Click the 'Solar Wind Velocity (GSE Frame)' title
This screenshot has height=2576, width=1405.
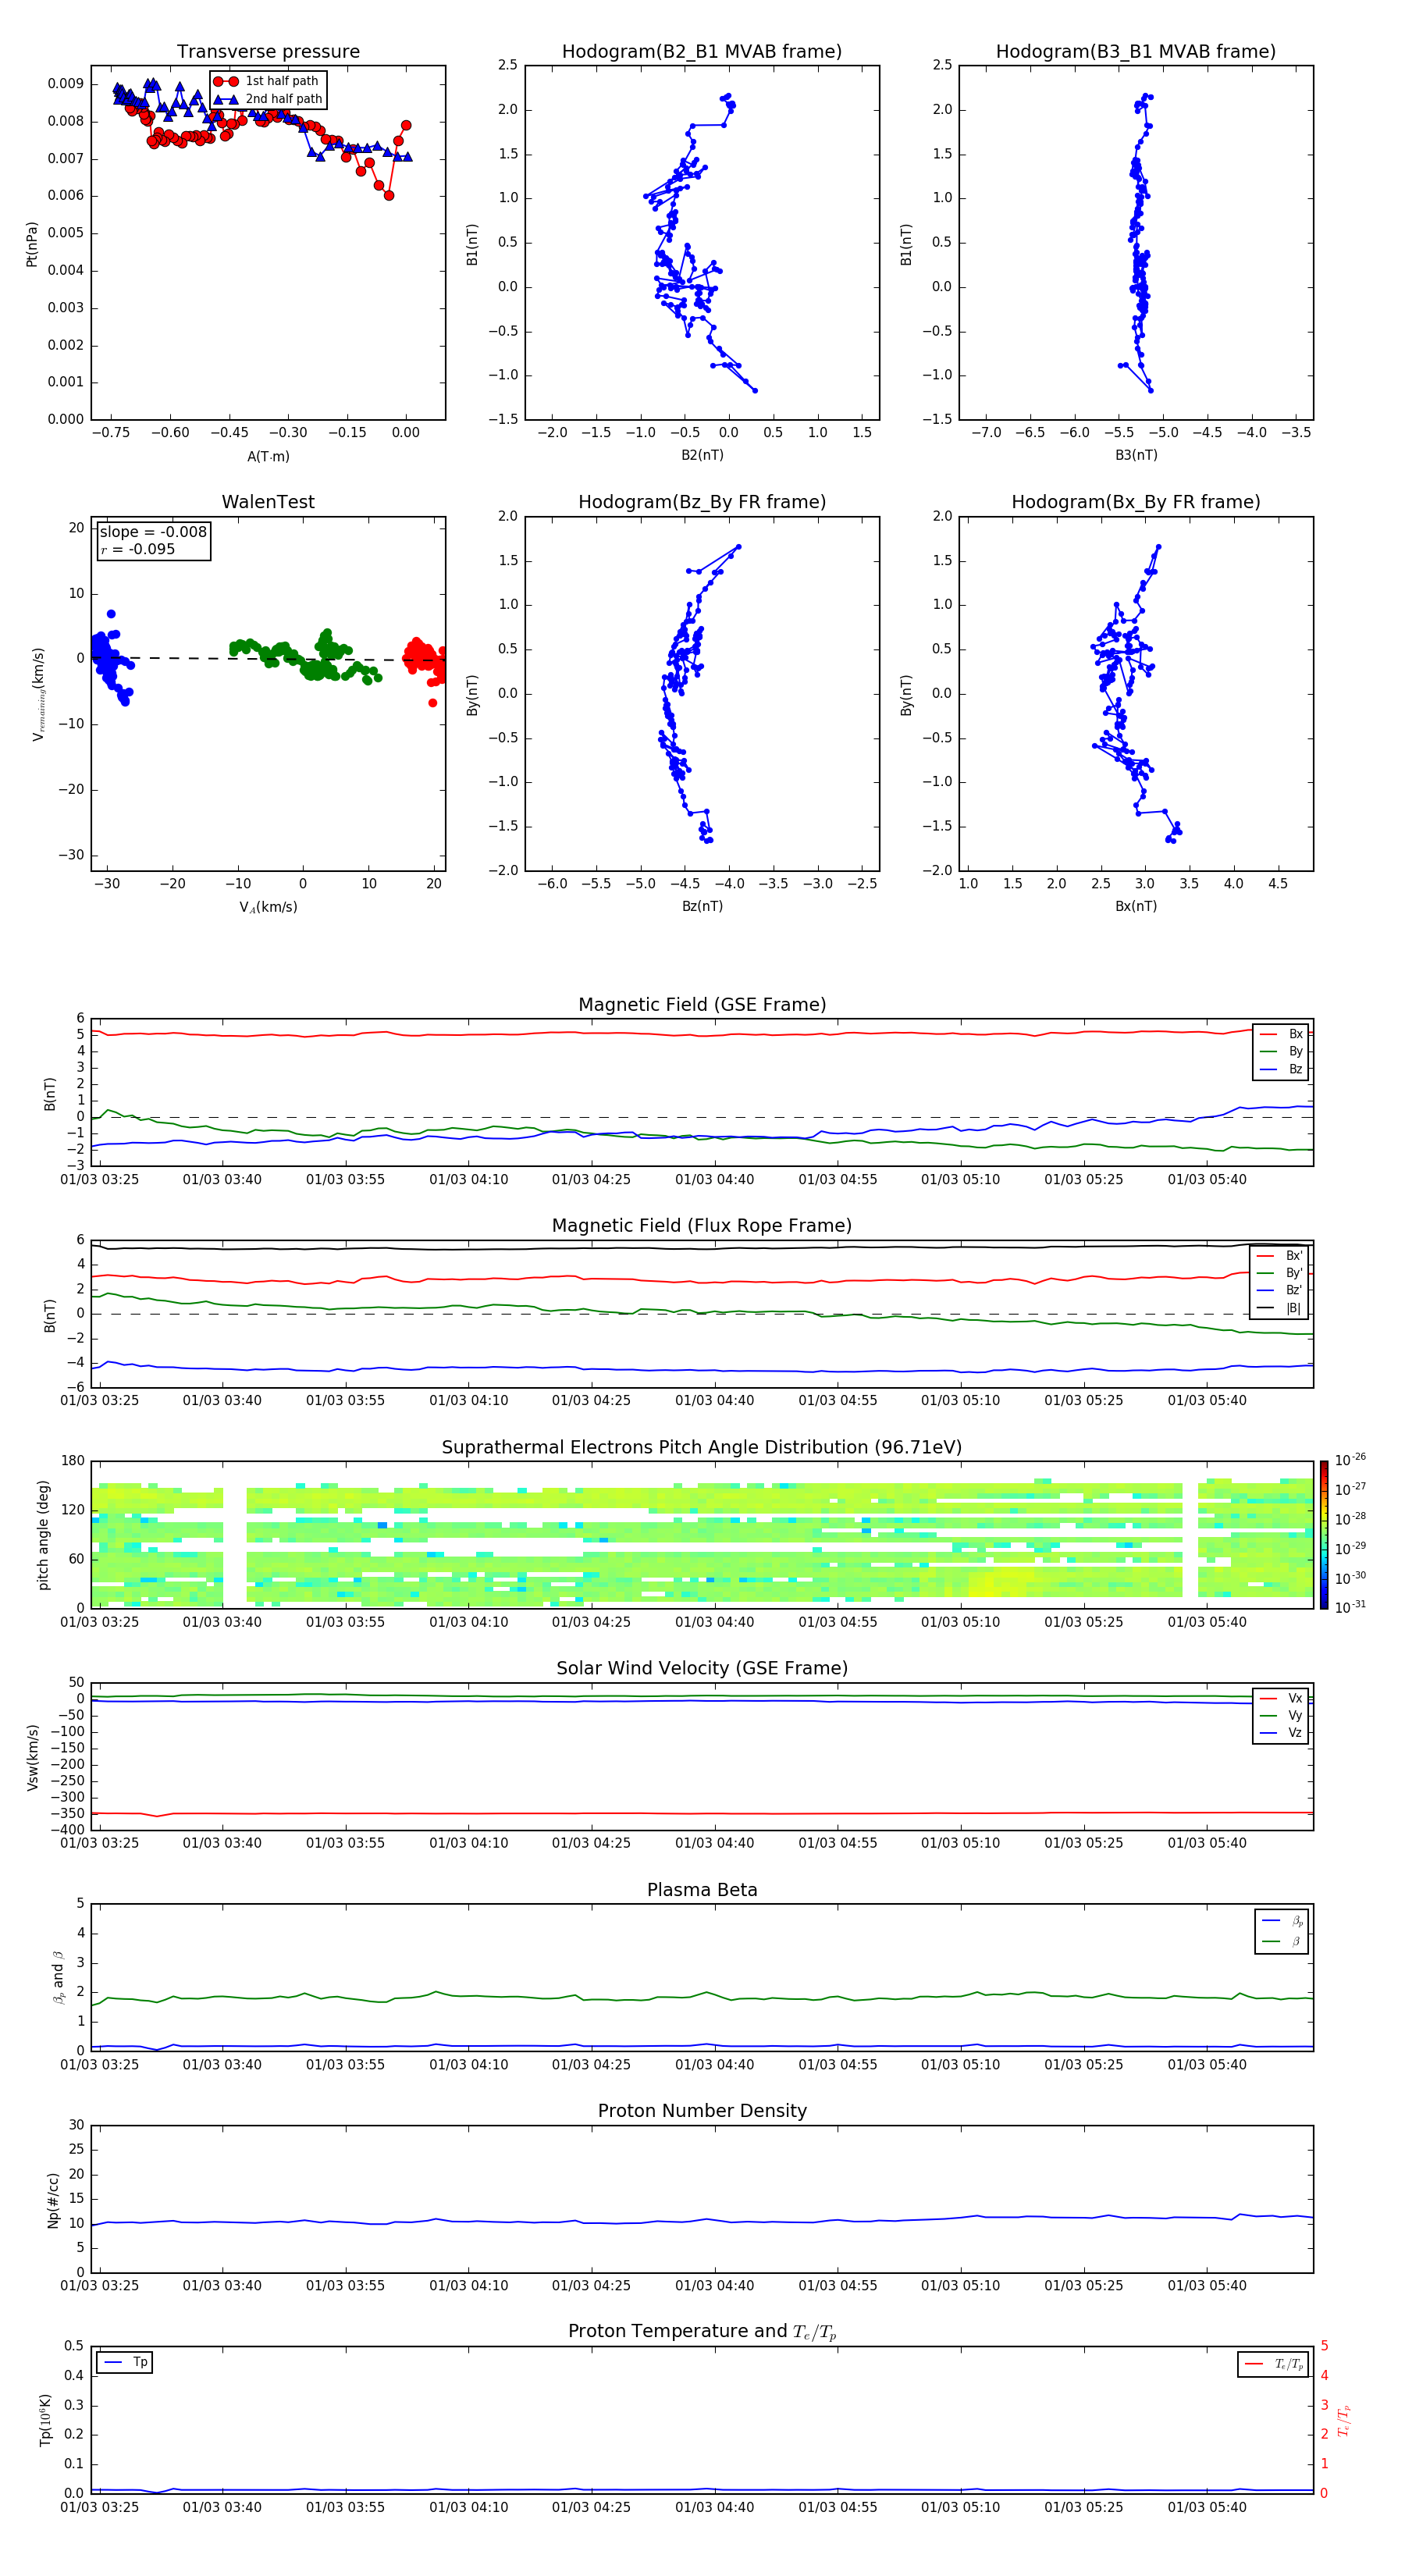click(x=702, y=1668)
